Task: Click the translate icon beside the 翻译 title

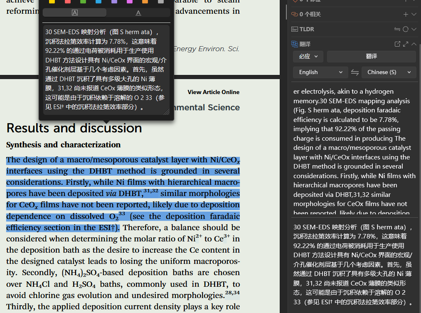Action: coord(295,44)
